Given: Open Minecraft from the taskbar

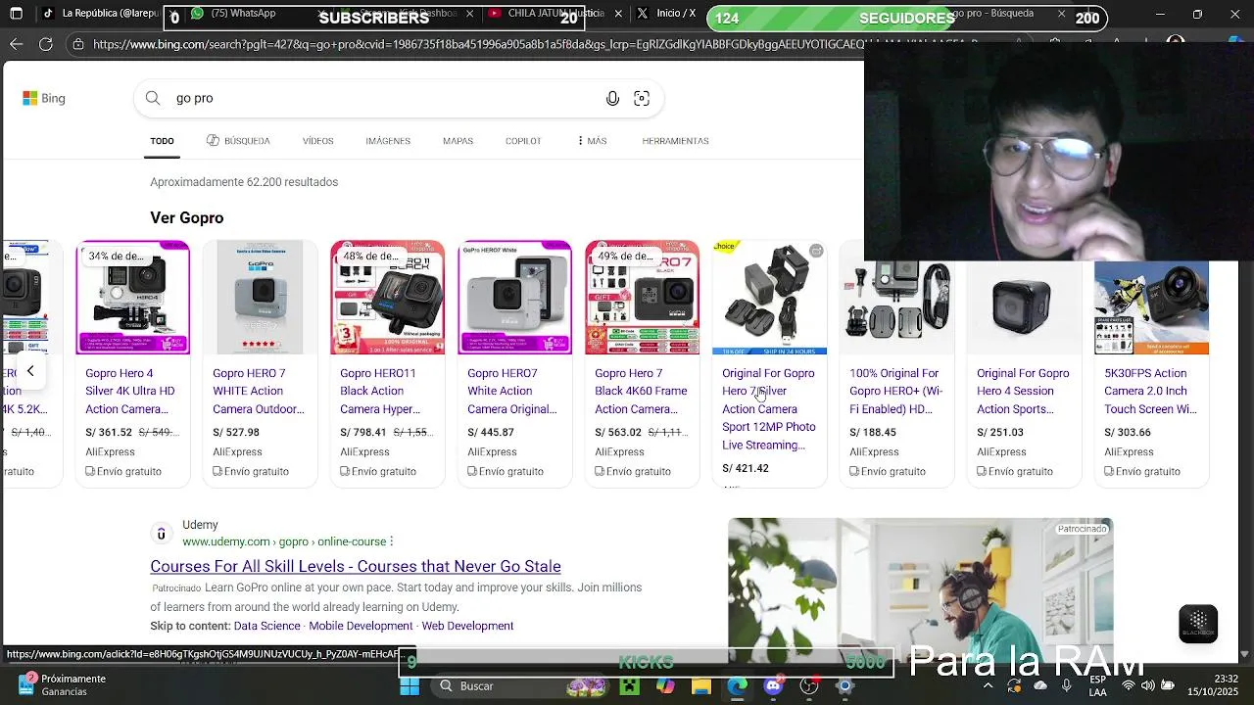Looking at the screenshot, I should click(x=629, y=685).
